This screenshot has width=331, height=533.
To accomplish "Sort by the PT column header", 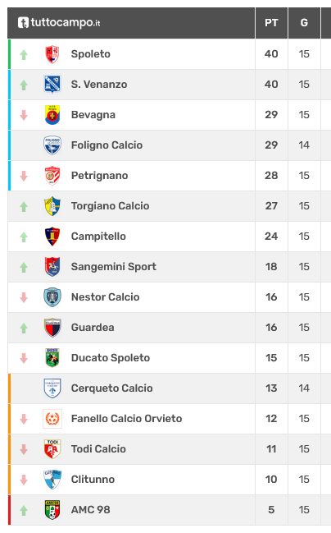I will [271, 23].
